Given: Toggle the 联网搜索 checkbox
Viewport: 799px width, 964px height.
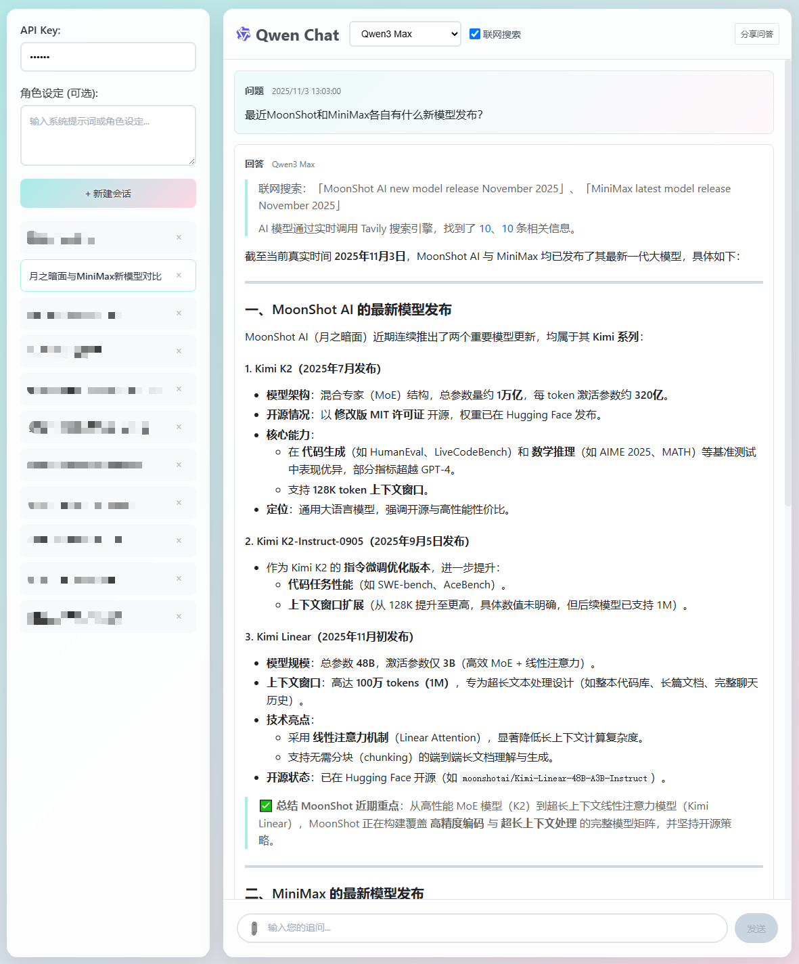Looking at the screenshot, I should (475, 34).
